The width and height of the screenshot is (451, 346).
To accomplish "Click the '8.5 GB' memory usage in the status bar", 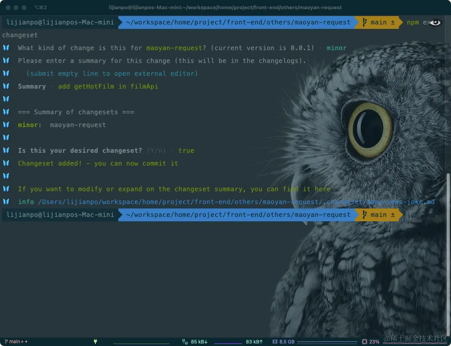I will [x=287, y=342].
